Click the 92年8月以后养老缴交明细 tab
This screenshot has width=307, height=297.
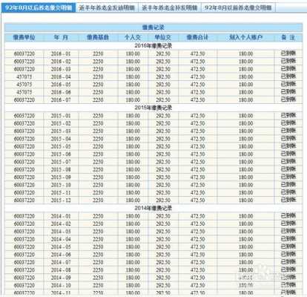(39, 7)
